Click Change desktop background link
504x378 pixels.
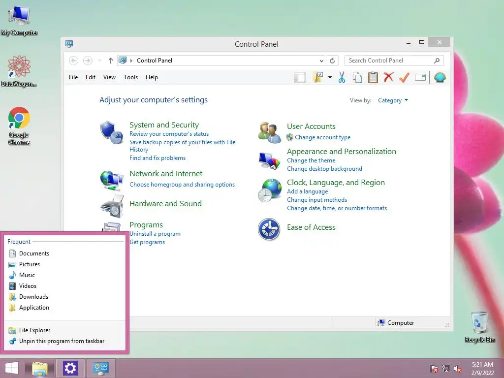(324, 169)
